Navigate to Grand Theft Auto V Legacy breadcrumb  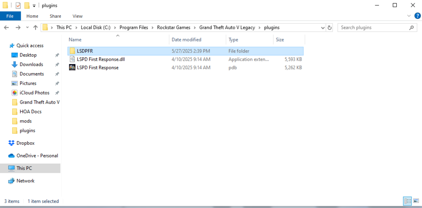point(227,27)
